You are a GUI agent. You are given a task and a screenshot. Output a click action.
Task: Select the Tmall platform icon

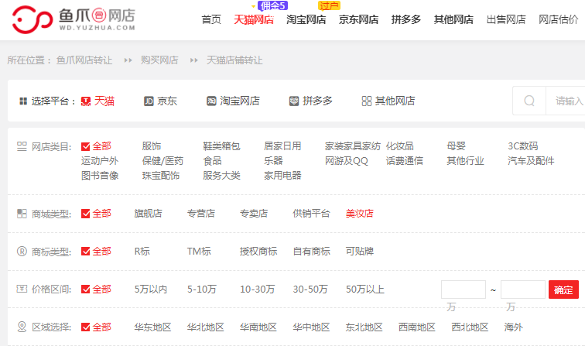[x=86, y=101]
